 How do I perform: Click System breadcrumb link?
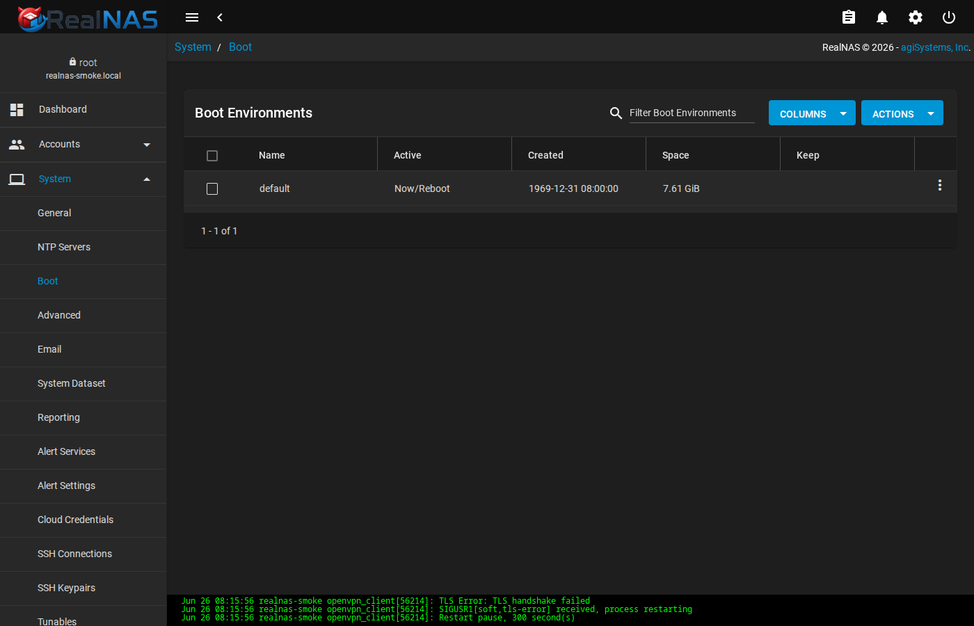coord(193,47)
